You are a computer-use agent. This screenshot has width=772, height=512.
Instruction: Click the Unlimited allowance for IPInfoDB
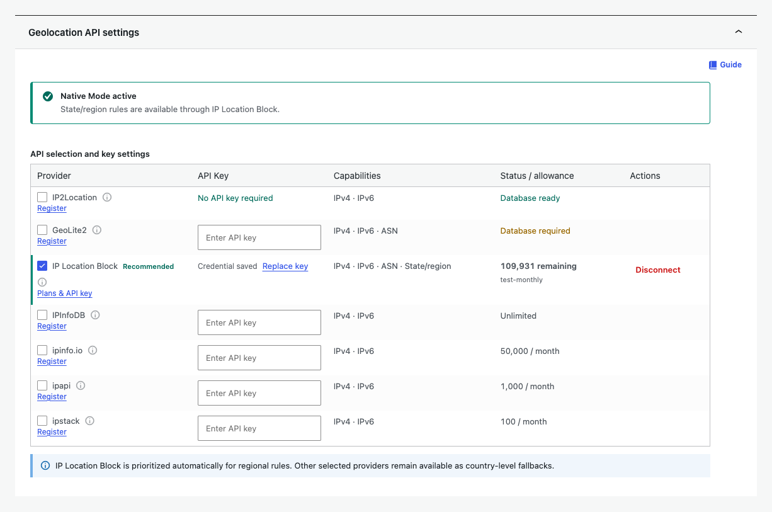click(518, 316)
